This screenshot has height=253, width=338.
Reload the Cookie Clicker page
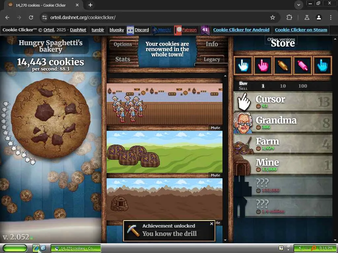31,17
